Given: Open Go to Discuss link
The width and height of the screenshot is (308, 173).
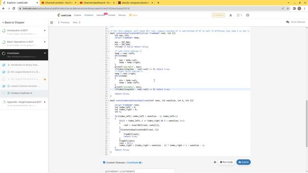Looking at the screenshot, I should click(x=295, y=22).
